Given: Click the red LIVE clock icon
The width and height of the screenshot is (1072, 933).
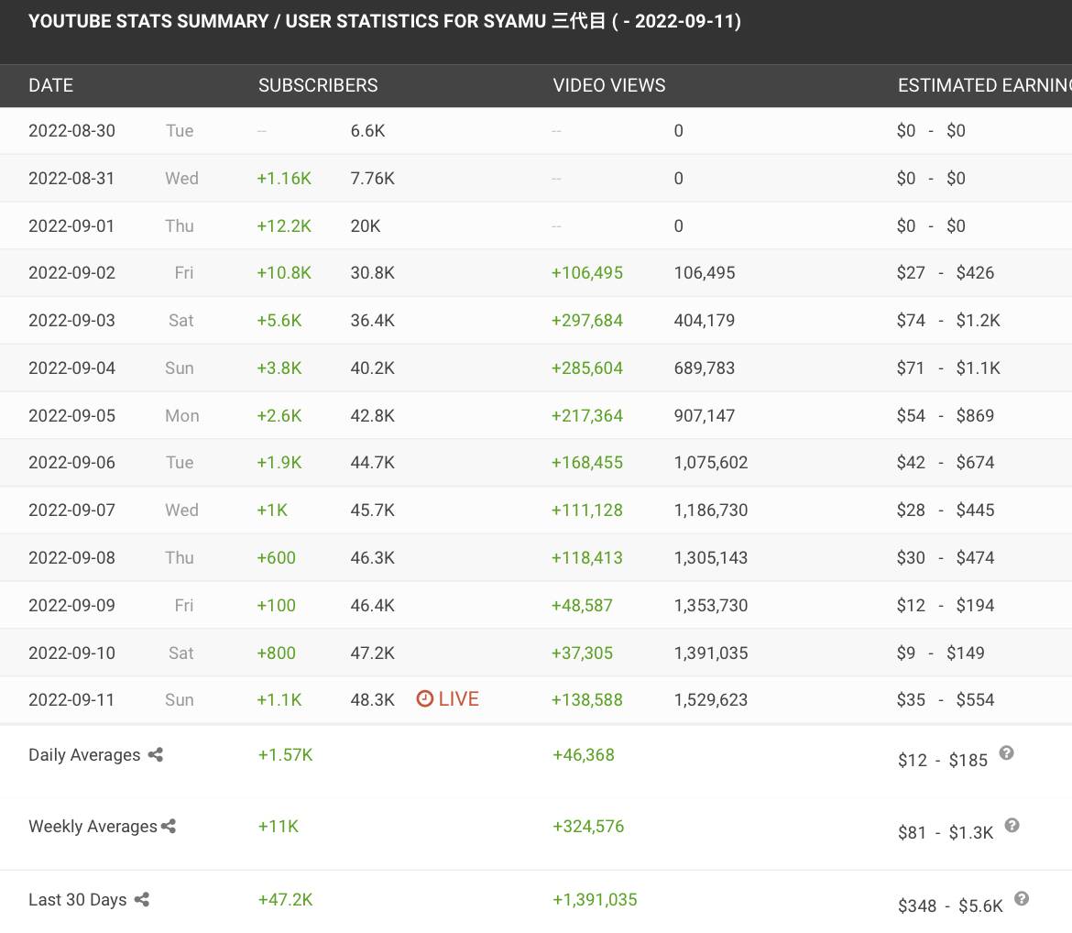Looking at the screenshot, I should pos(424,699).
